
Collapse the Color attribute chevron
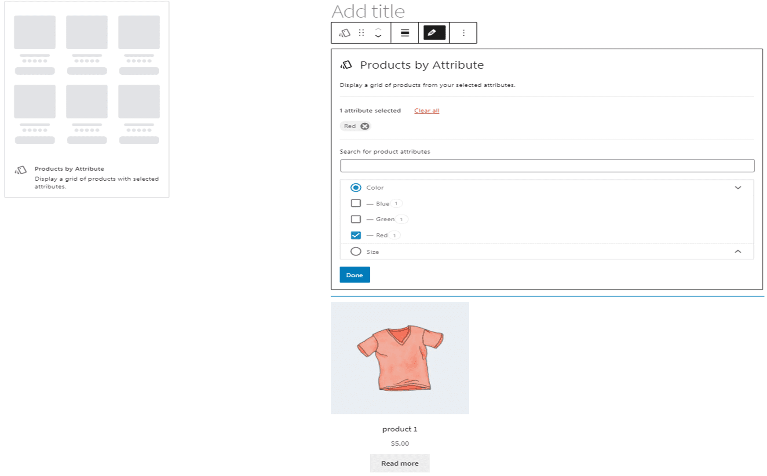pyautogui.click(x=738, y=188)
